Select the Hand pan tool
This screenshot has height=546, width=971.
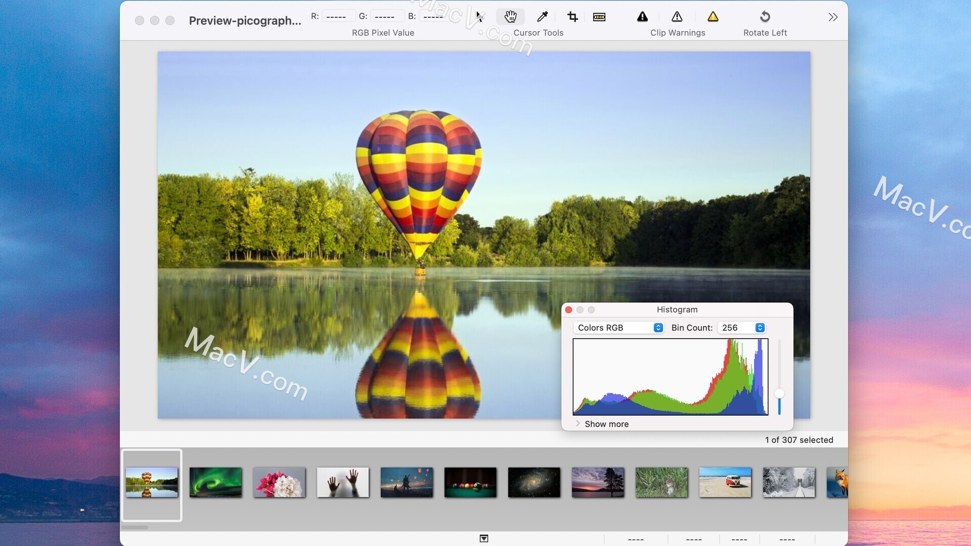[x=510, y=16]
